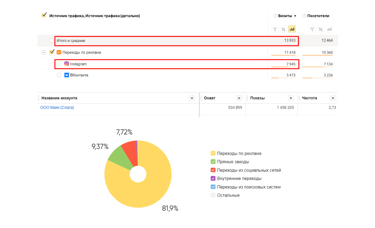Tick the Instagram row checkbox
The image size is (375, 228).
(59, 64)
